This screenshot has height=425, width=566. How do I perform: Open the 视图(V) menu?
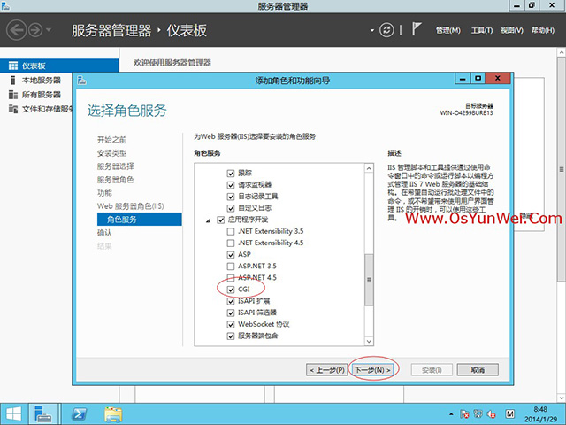click(512, 30)
